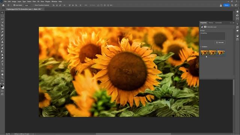240x135 pixels.
Task: Click into the Prompt text field
Action: tap(213, 36)
